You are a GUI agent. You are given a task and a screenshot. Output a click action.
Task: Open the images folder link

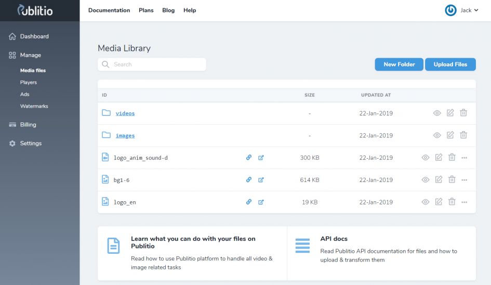(x=125, y=135)
